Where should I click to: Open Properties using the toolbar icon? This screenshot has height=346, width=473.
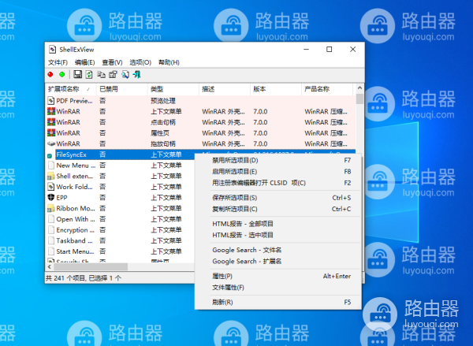point(113,74)
